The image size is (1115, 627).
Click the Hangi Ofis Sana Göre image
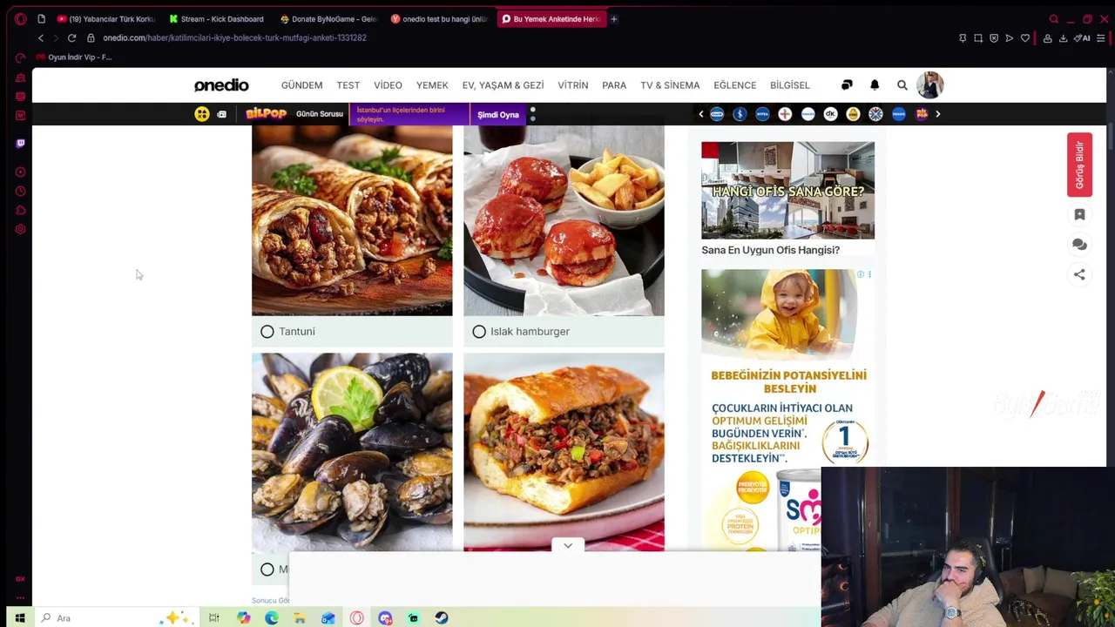point(787,190)
